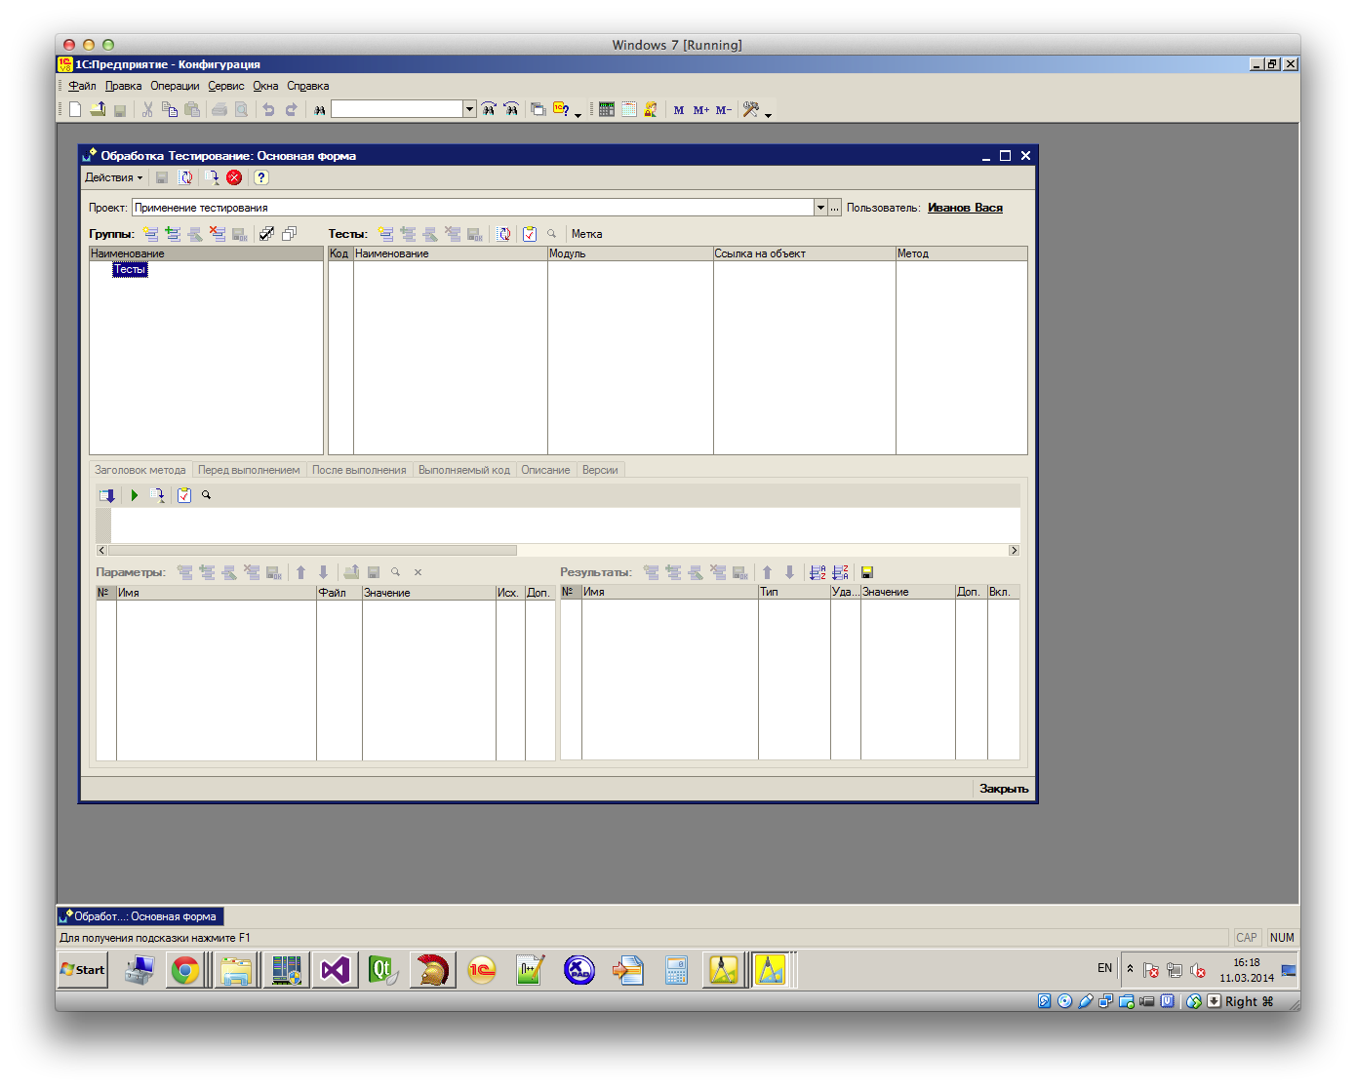This screenshot has height=1088, width=1356.
Task: Click Модуль column header in tests table
Action: pyautogui.click(x=629, y=253)
